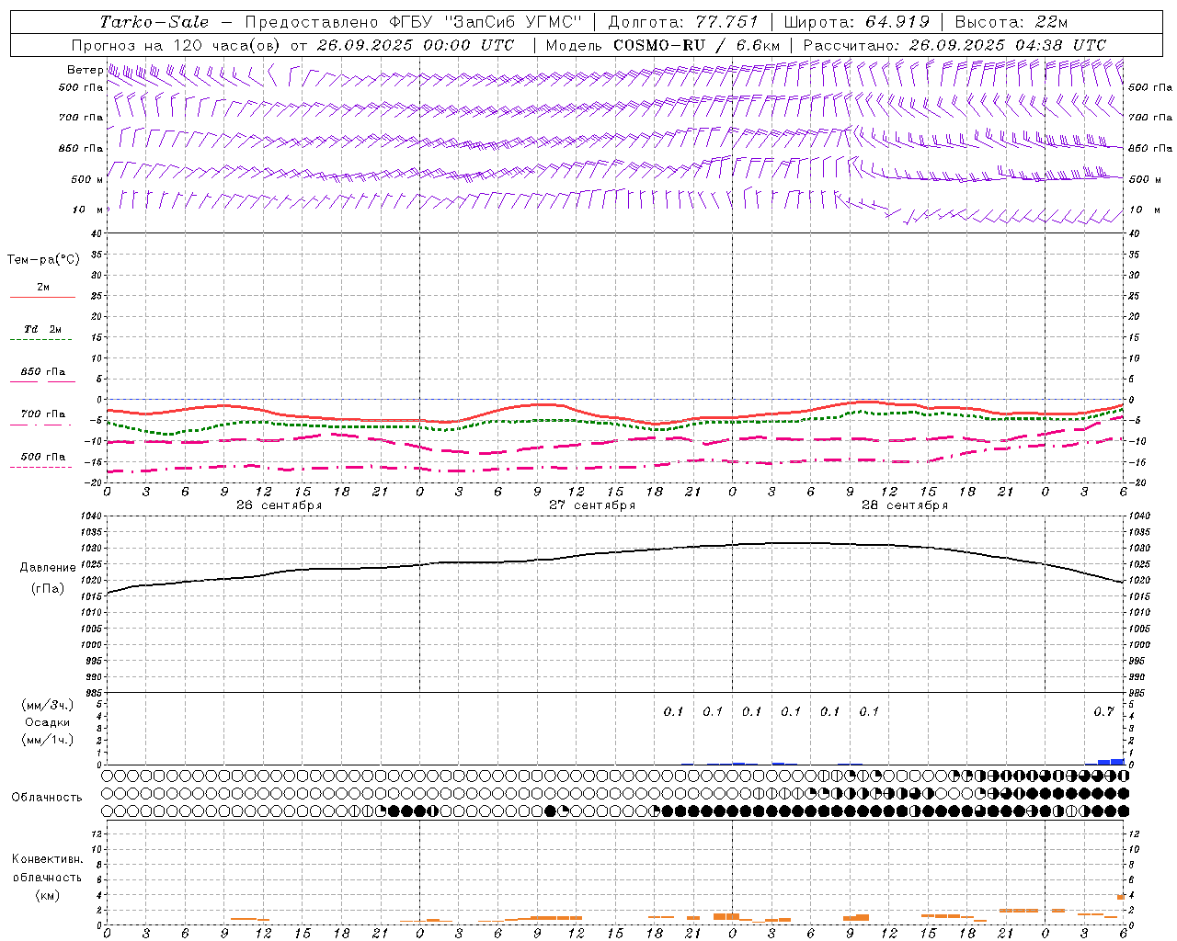Viewport: 1177px width, 941px height.
Task: Click the 500 гПа dashed line legend under Тем-ра
Action: [x=42, y=460]
